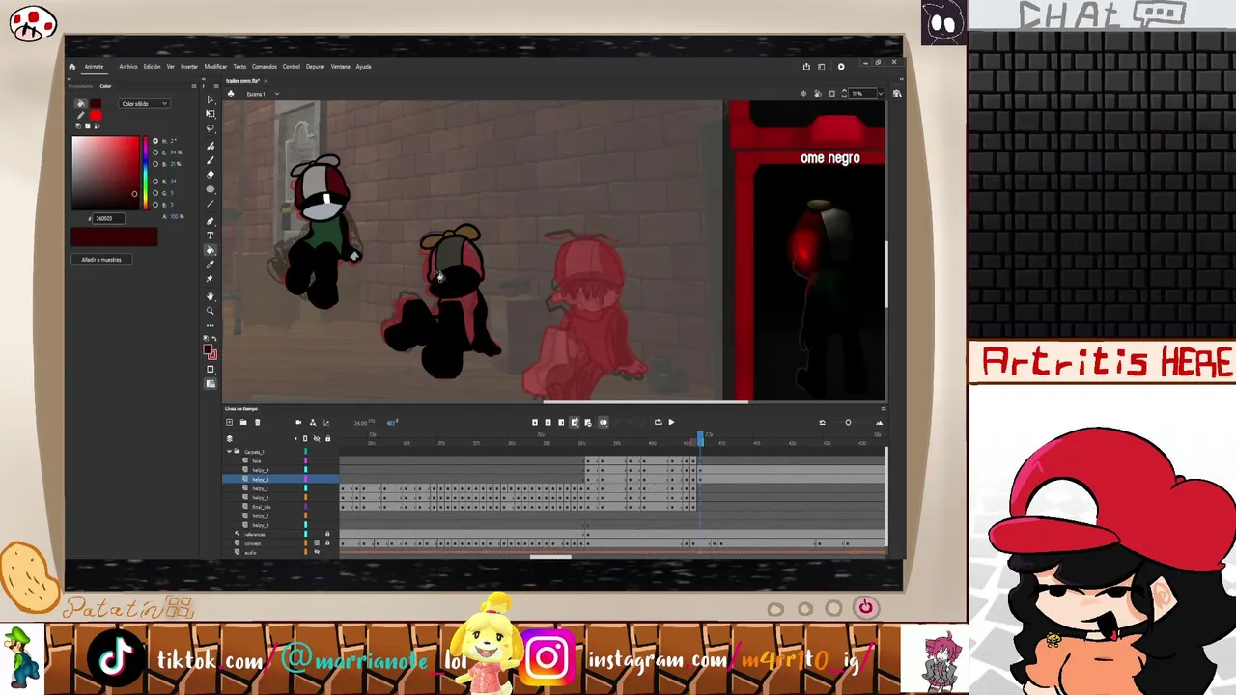1236x695 pixels.
Task: Toggle lock on the concept layer
Action: tap(327, 543)
